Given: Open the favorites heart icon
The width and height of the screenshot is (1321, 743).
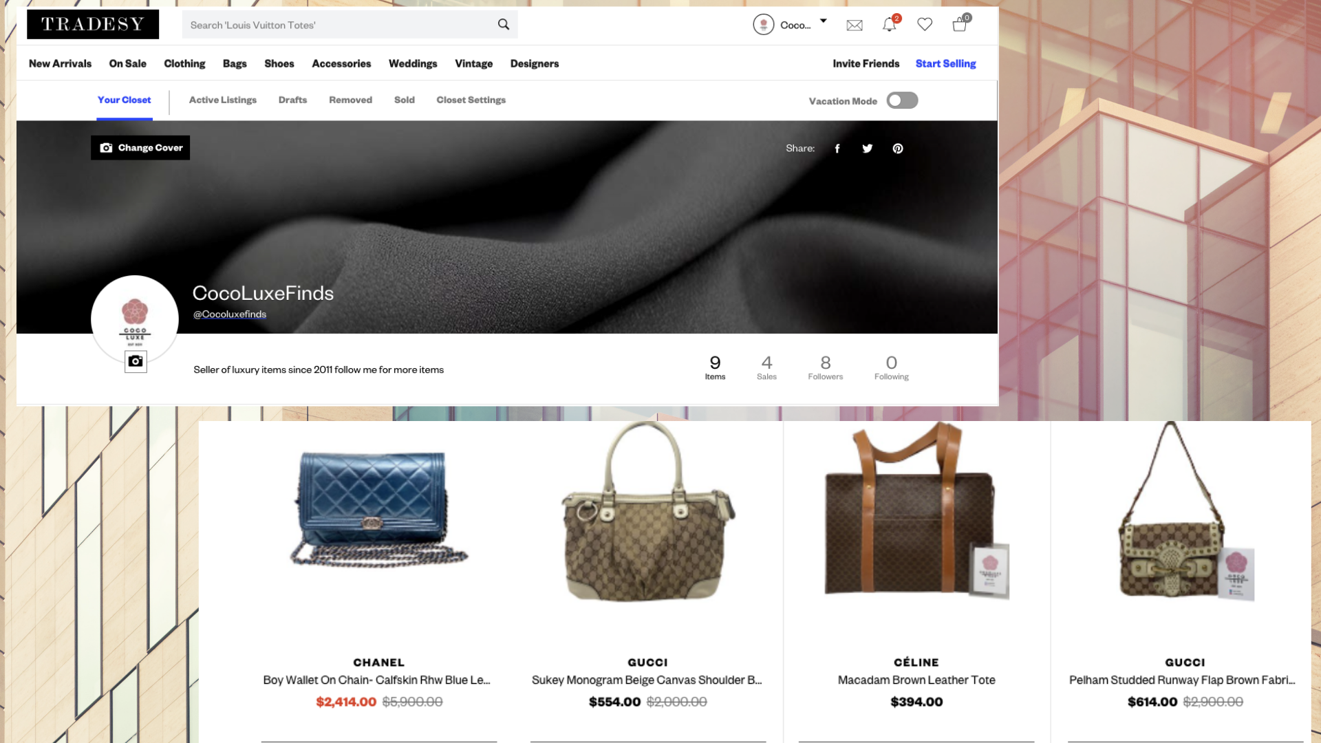Looking at the screenshot, I should point(925,25).
